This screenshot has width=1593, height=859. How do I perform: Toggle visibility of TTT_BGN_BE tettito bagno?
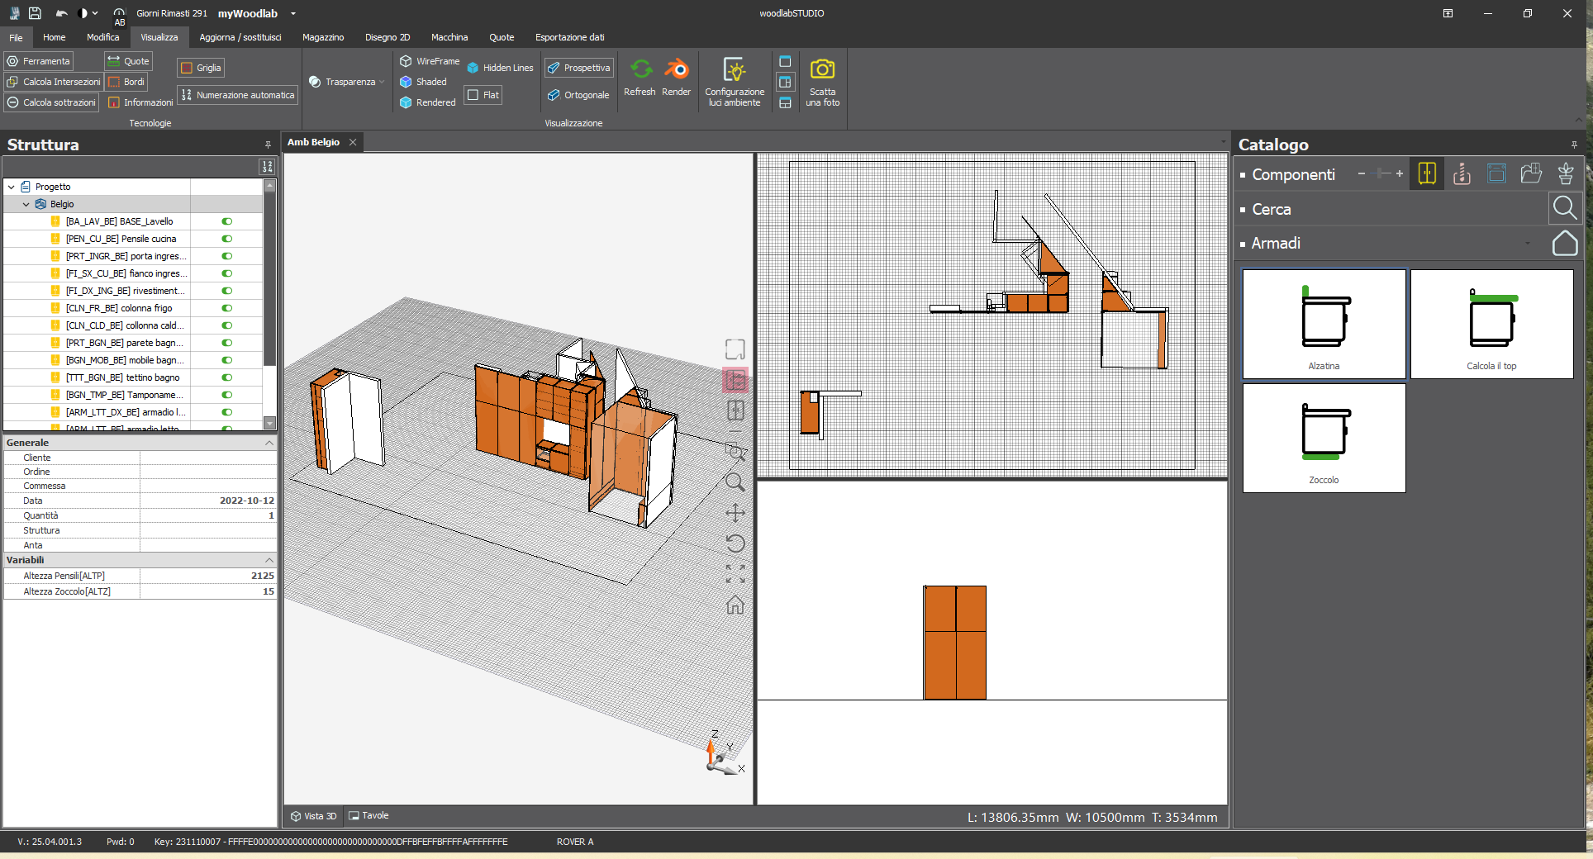coord(226,377)
